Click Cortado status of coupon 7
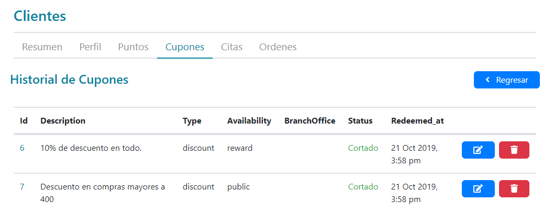The height and width of the screenshot is (223, 554). point(363,187)
